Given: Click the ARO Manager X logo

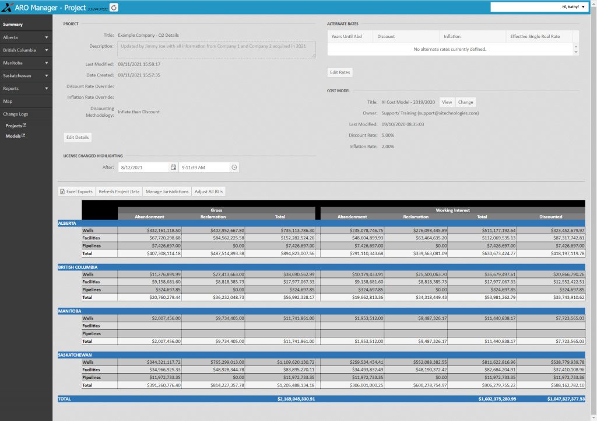Looking at the screenshot, I should tap(7, 7).
